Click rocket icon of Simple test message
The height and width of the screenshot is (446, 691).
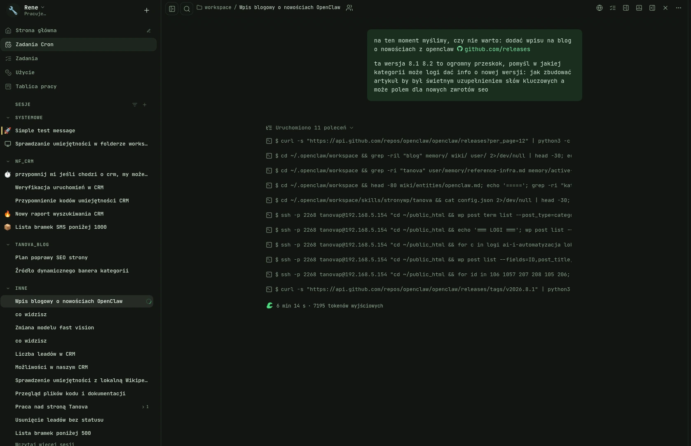pyautogui.click(x=7, y=131)
